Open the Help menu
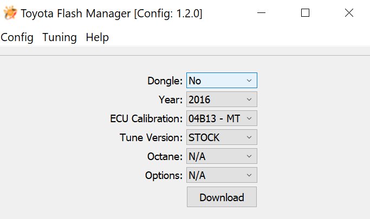This screenshot has width=370, height=219. (x=97, y=37)
